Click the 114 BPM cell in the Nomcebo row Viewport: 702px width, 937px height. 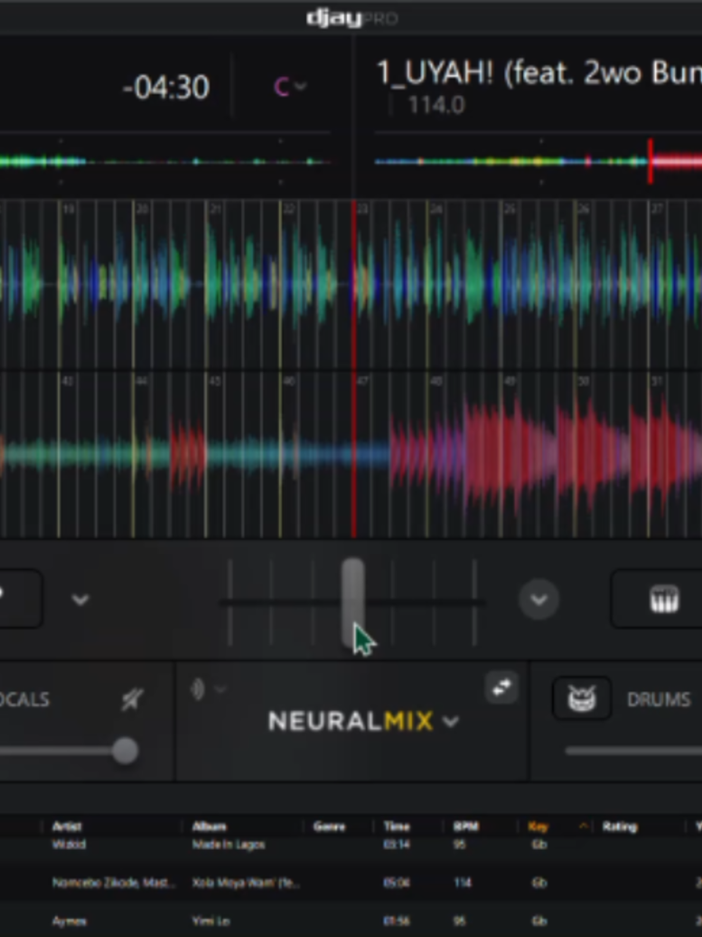pyautogui.click(x=462, y=883)
